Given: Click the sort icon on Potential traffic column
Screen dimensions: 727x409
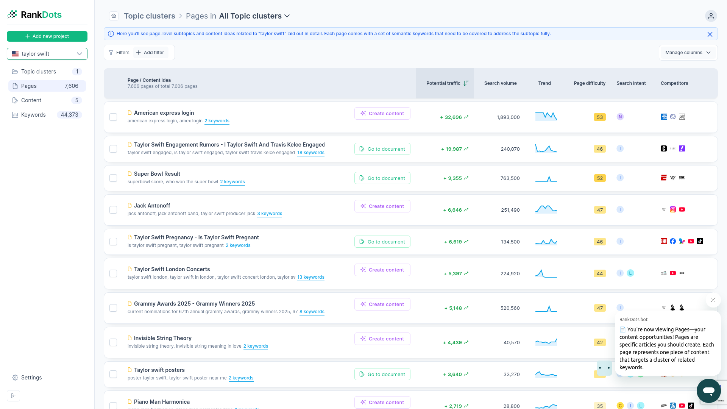Looking at the screenshot, I should pos(466,83).
